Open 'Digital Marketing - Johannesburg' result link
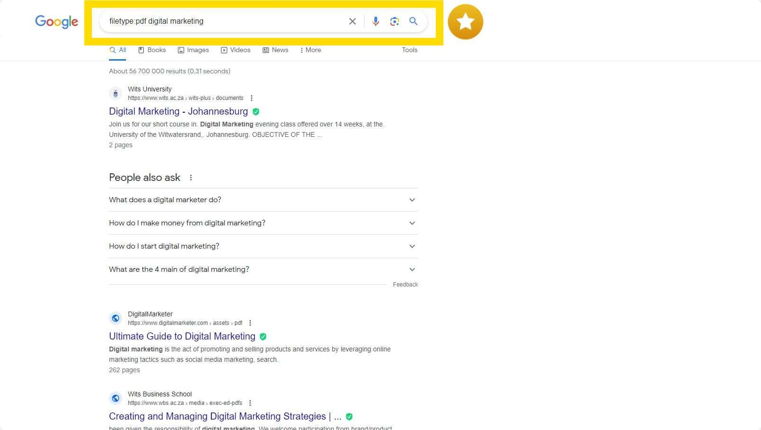Image resolution: width=761 pixels, height=430 pixels. 178,111
